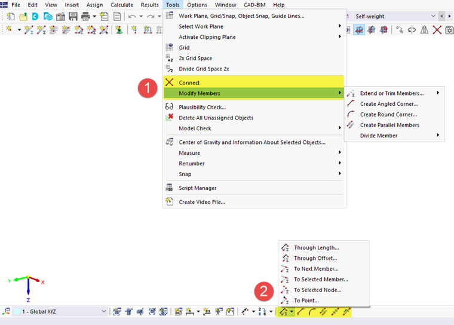The image size is (454, 325).
Task: Click Create Parallel Members bottom toolbar icon
Action: click(324, 312)
